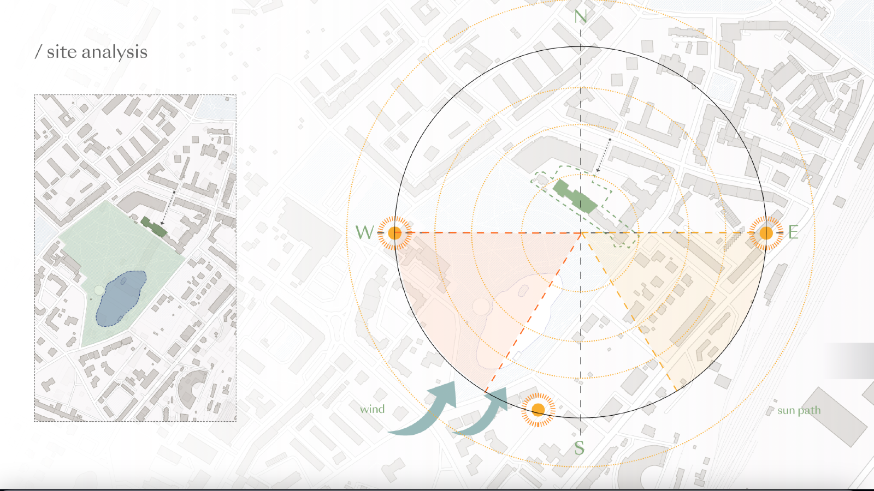The width and height of the screenshot is (874, 491).
Task: Click the "/ site analysis" title
Action: [91, 52]
